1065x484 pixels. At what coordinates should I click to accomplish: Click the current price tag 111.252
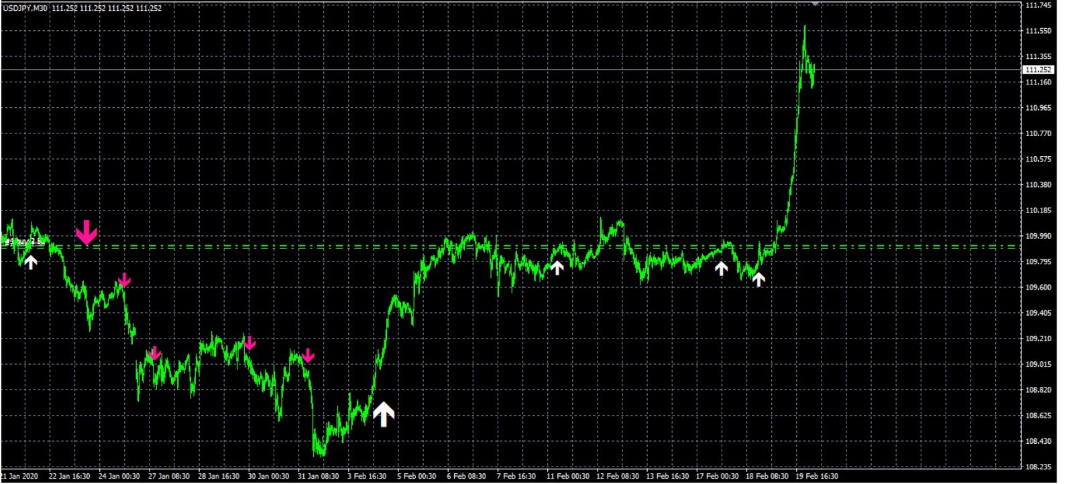click(1039, 70)
